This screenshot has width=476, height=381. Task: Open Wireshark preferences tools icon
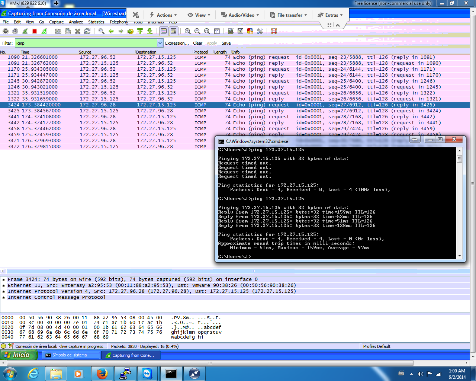tap(260, 31)
